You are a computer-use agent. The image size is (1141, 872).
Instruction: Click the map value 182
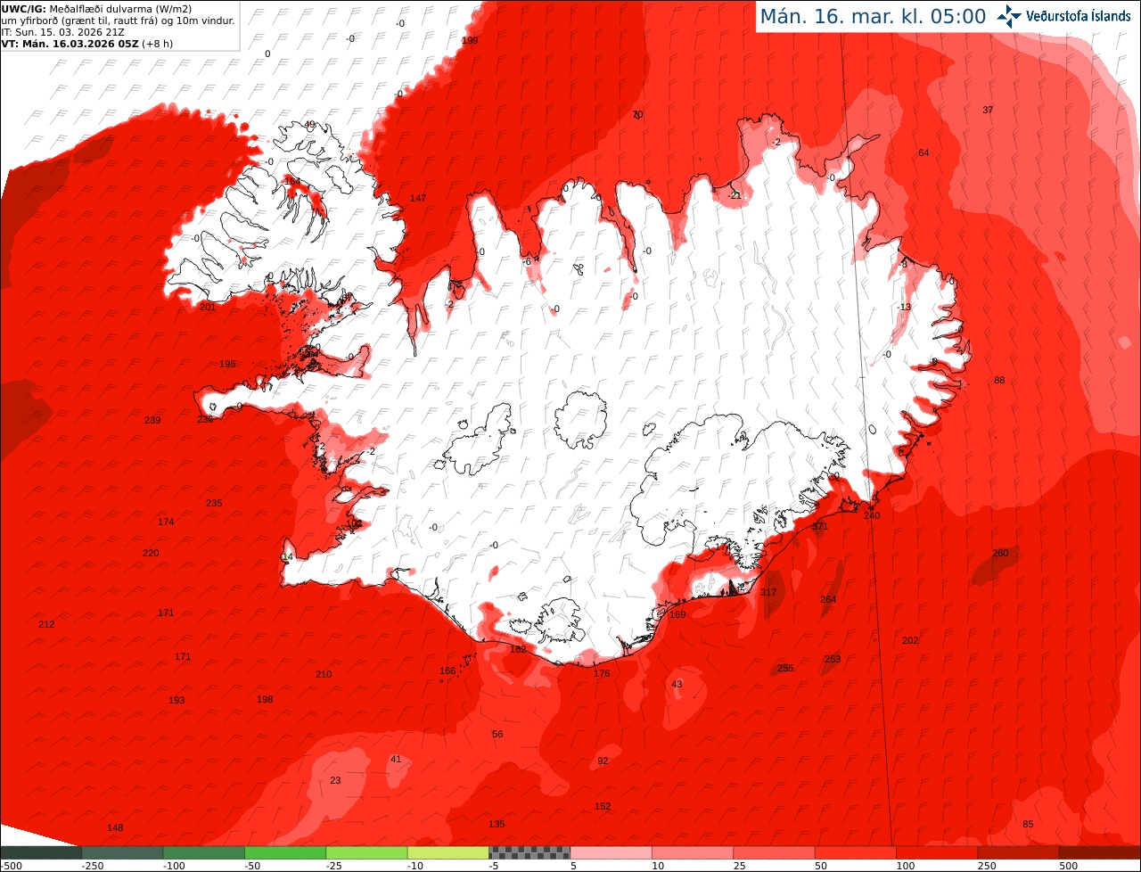point(518,650)
